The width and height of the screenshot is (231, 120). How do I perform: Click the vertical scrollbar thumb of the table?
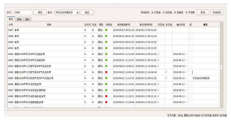221,67
